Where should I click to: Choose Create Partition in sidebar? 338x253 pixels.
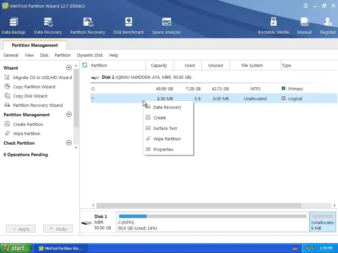24,124
